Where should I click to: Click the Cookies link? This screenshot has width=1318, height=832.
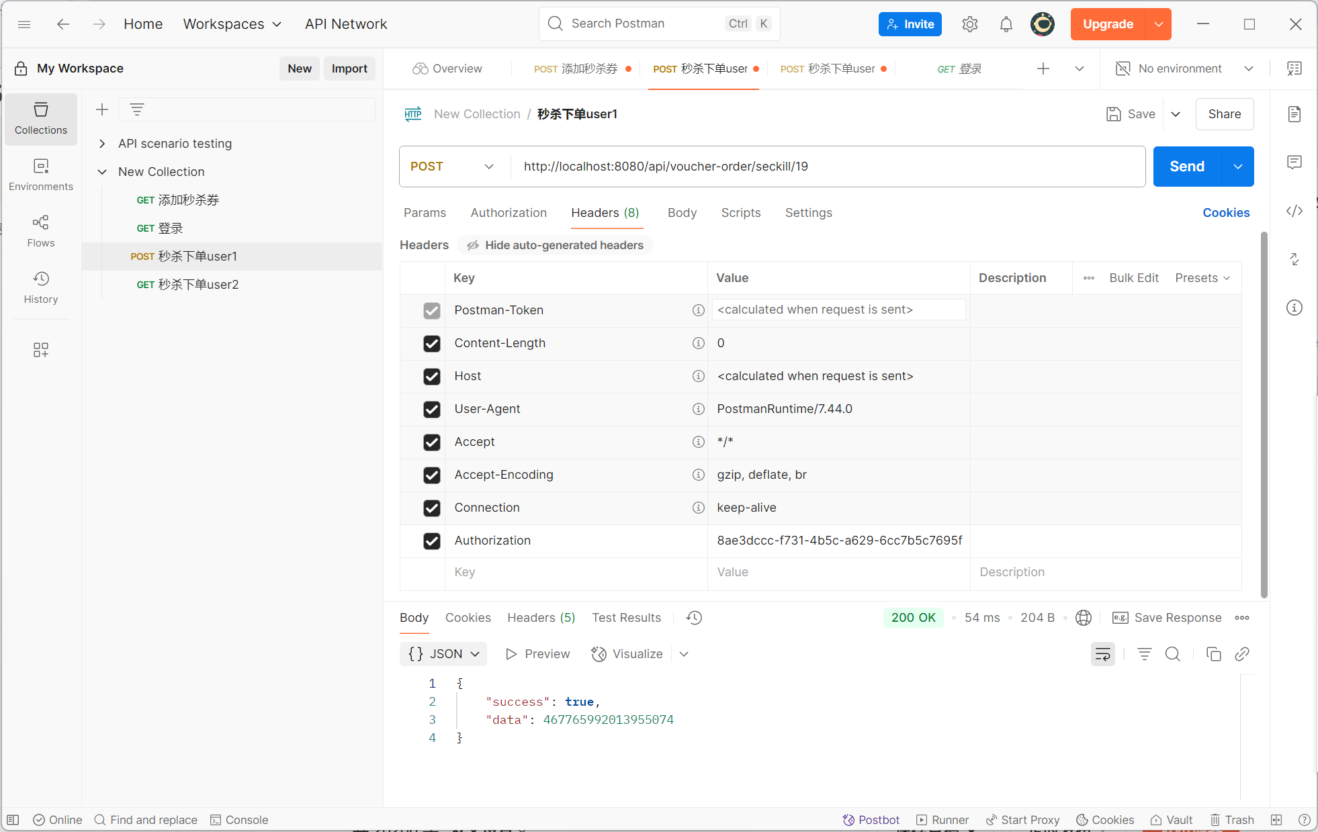click(x=1225, y=212)
